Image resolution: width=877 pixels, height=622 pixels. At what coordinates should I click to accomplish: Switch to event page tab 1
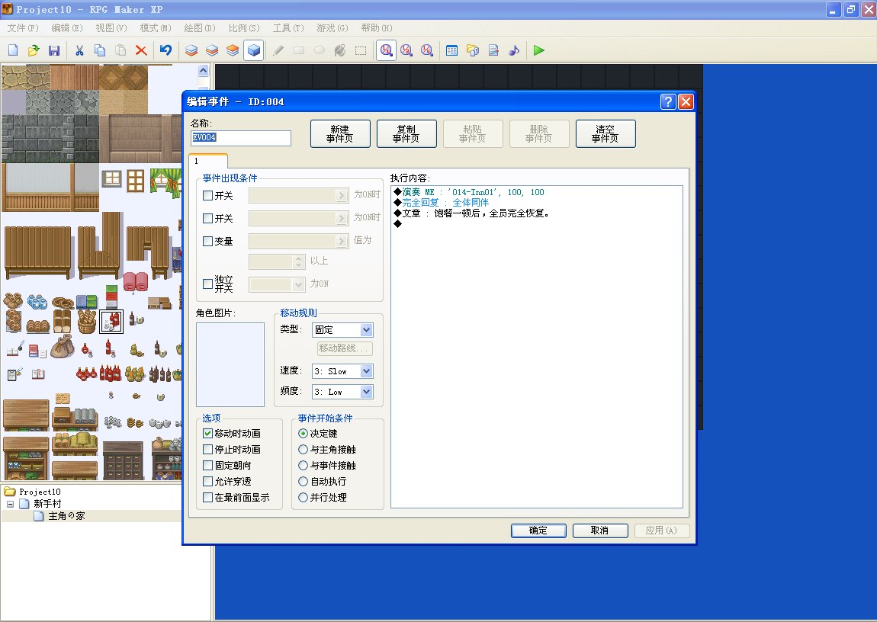[208, 161]
